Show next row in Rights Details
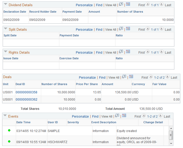 tap(162, 52)
